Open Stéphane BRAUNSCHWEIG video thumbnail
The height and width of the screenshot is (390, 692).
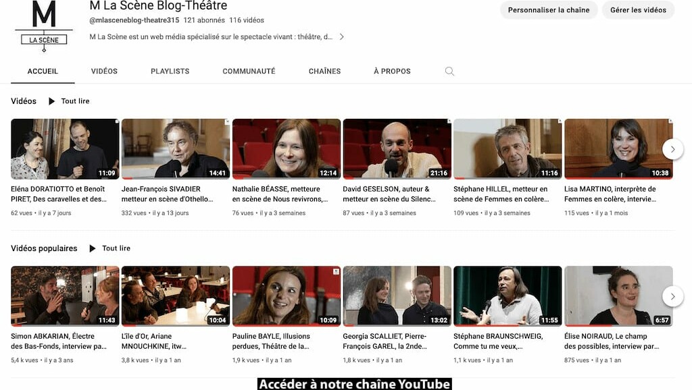click(508, 296)
